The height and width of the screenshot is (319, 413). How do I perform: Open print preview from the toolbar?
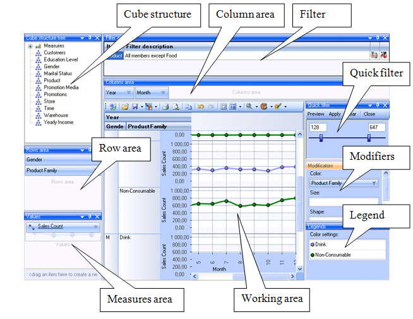[176, 107]
